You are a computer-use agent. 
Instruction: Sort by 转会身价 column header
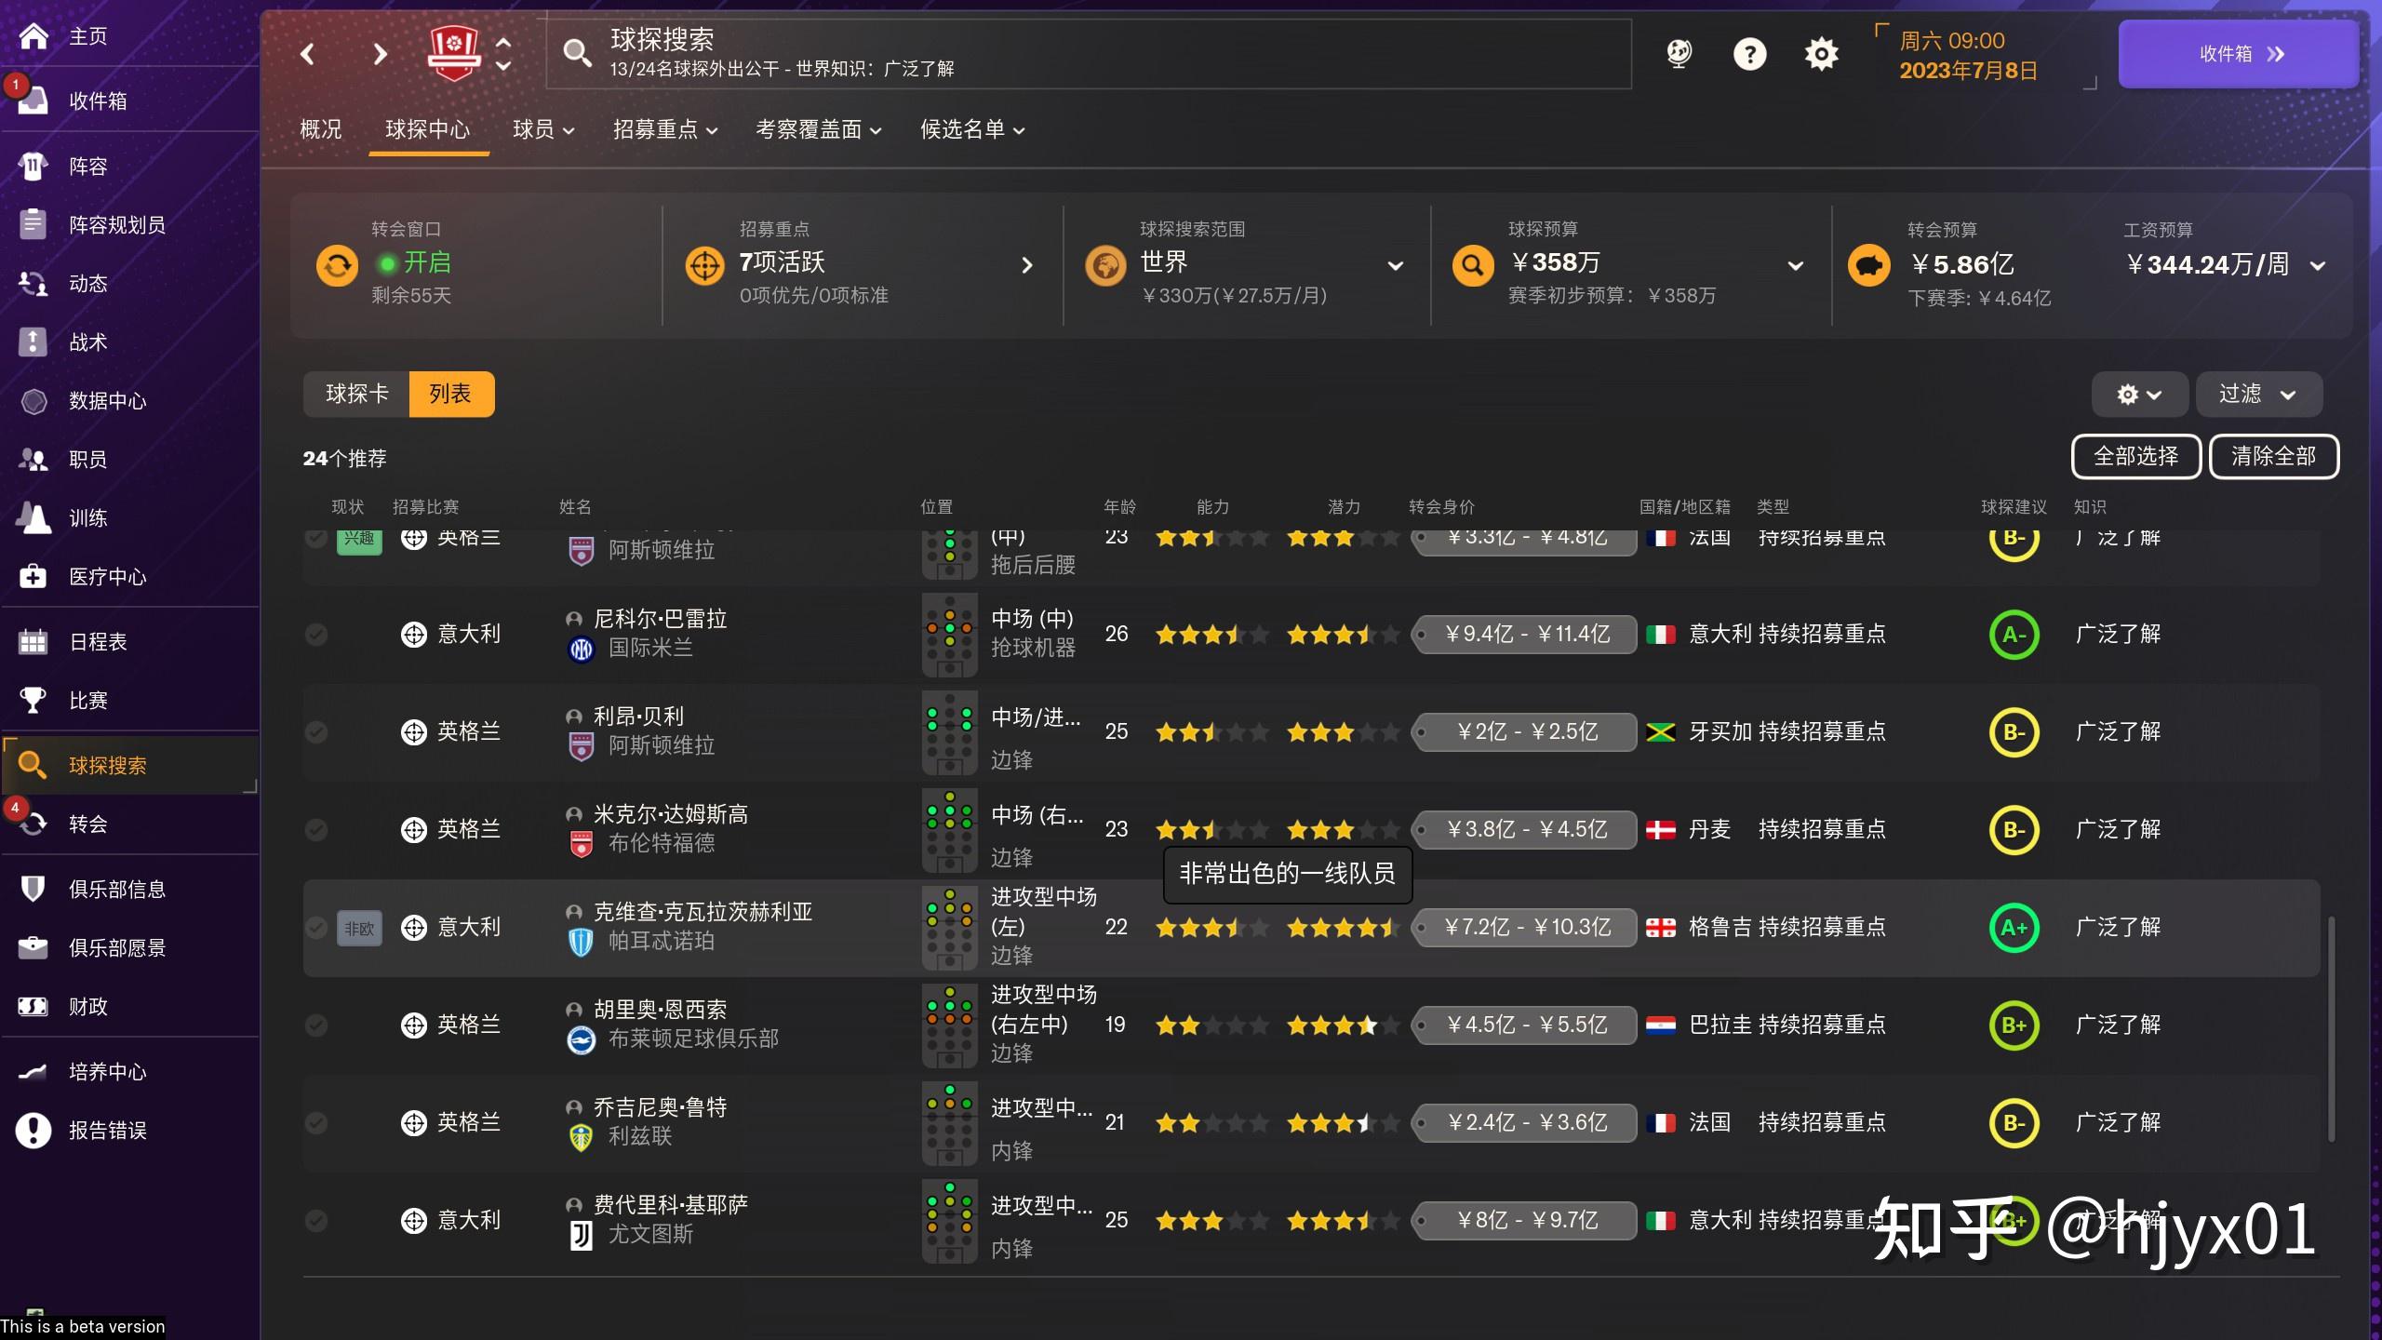click(1441, 507)
